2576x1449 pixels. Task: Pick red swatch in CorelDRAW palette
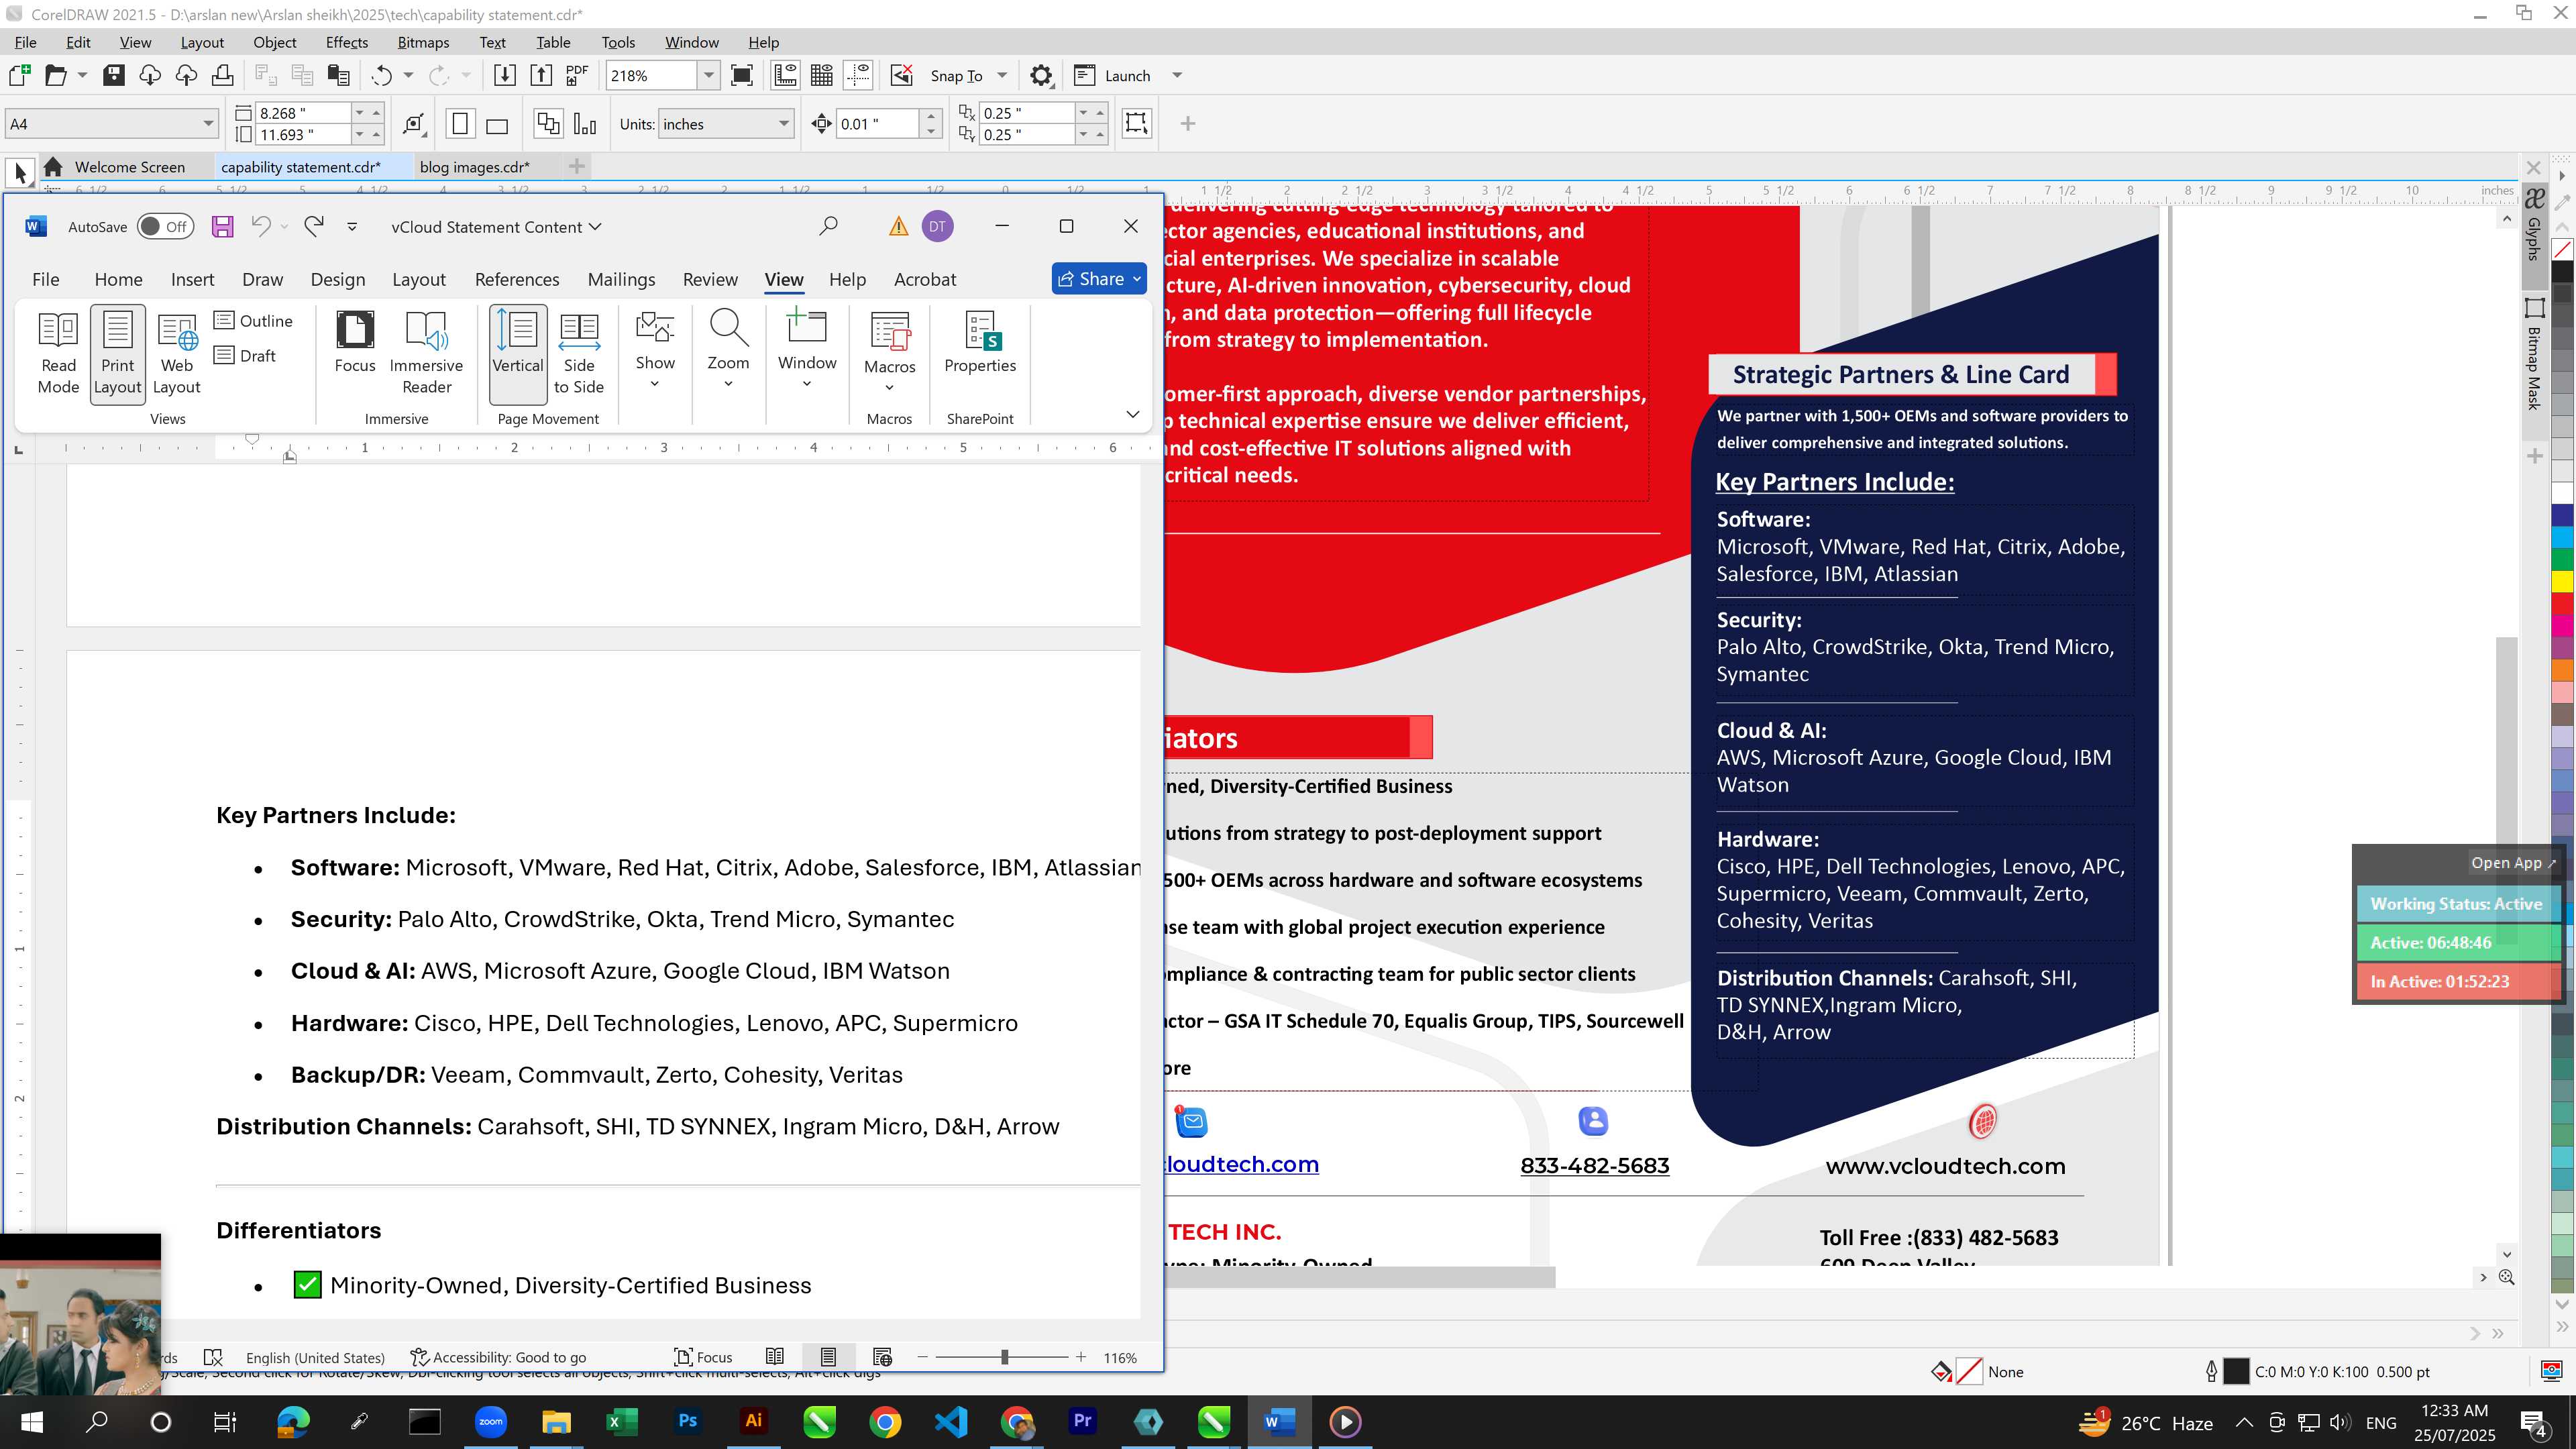(x=2562, y=603)
